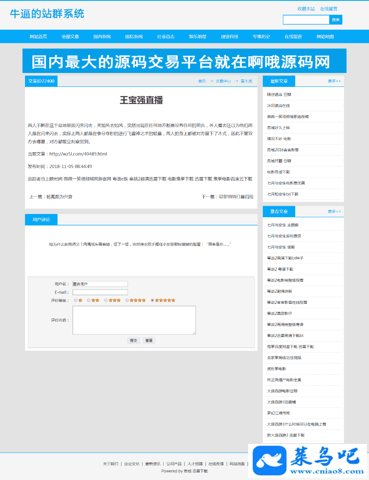Viewport: 369px width, 480px height.
Task: Open the 源码交易平台 banner advertisement
Action: (184, 61)
